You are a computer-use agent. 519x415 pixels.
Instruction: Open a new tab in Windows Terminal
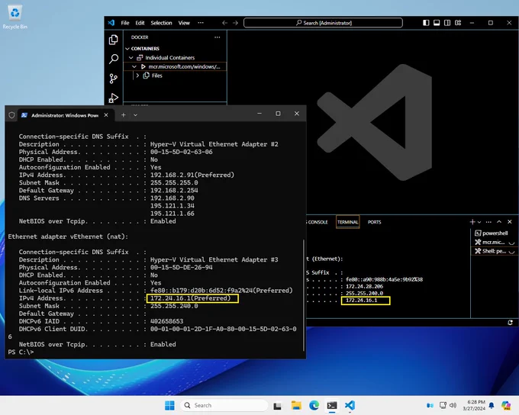coord(123,115)
